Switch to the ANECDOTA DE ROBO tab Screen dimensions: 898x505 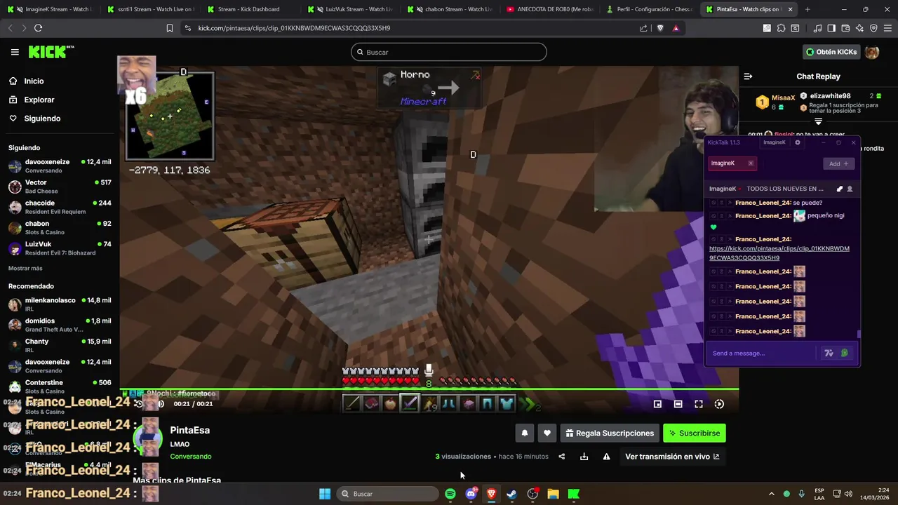tap(549, 9)
